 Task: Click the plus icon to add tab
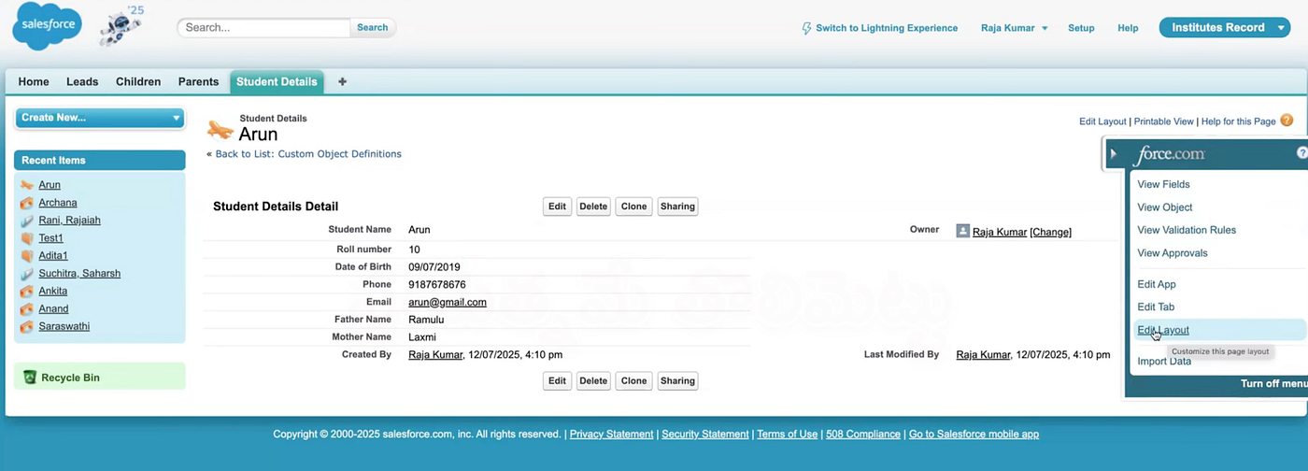coord(342,82)
